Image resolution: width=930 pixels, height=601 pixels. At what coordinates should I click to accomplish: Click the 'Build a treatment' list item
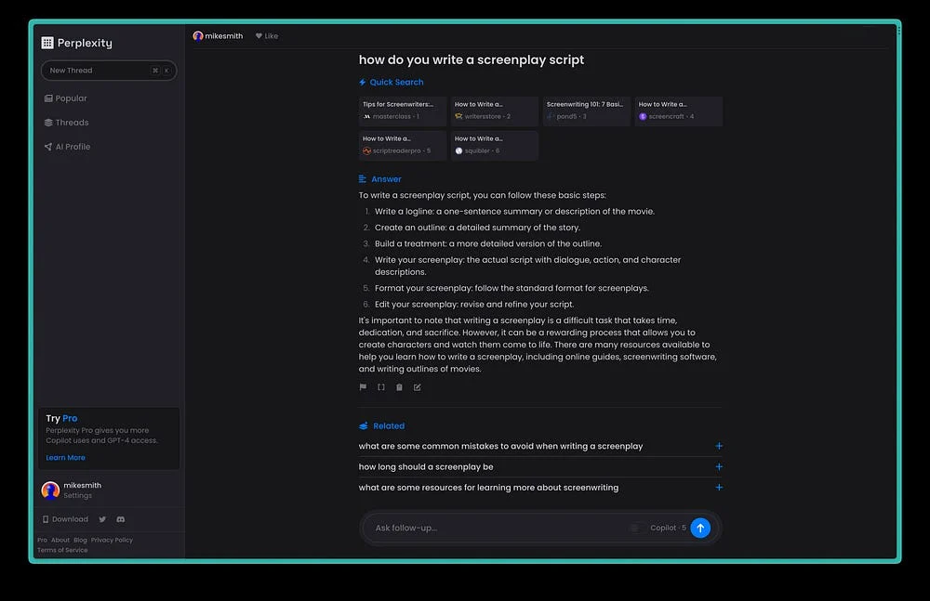(488, 243)
